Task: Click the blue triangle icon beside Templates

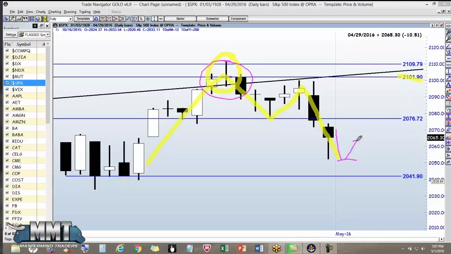Action: pyautogui.click(x=96, y=19)
